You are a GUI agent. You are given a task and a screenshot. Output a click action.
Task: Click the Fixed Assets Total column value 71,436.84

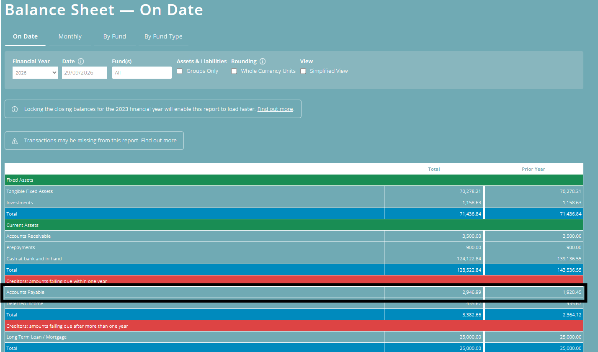pyautogui.click(x=470, y=214)
